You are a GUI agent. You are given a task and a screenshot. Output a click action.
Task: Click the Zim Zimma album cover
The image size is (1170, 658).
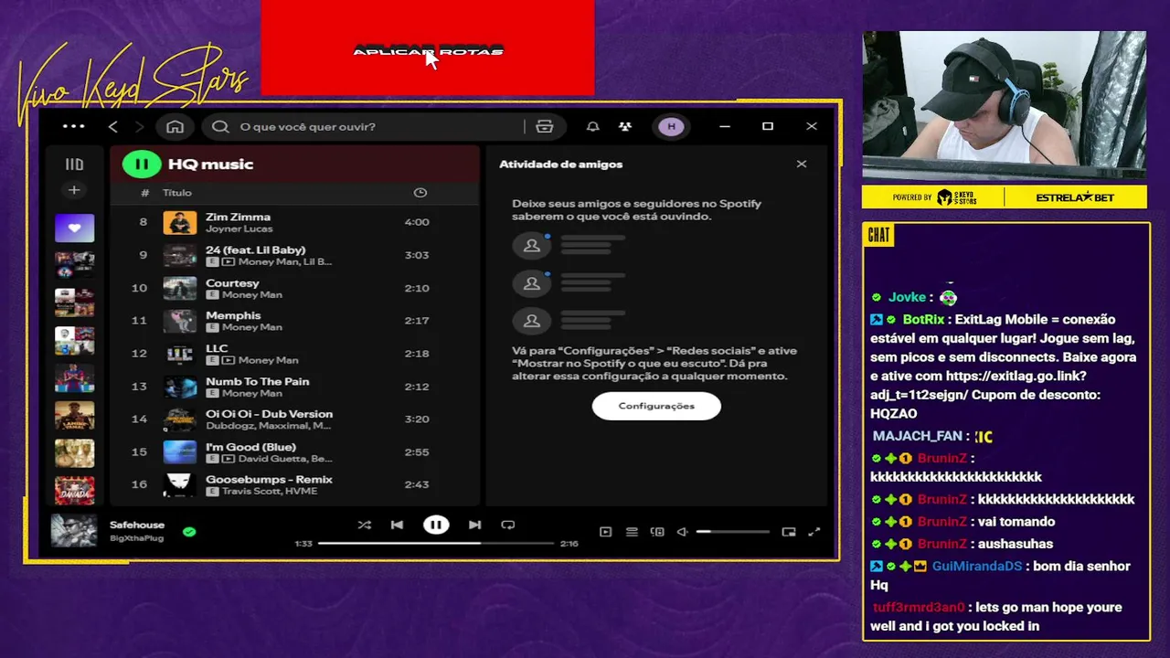(180, 222)
